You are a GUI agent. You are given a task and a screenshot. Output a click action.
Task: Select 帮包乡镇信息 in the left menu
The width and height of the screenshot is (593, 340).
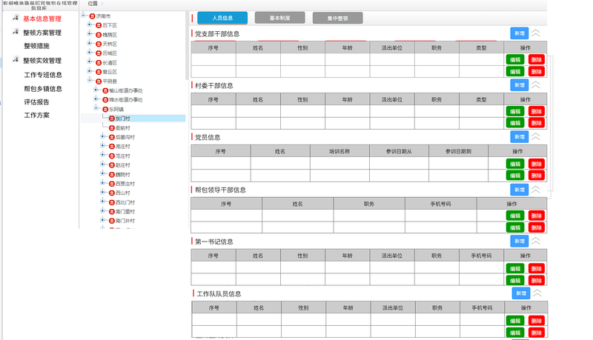pyautogui.click(x=42, y=89)
